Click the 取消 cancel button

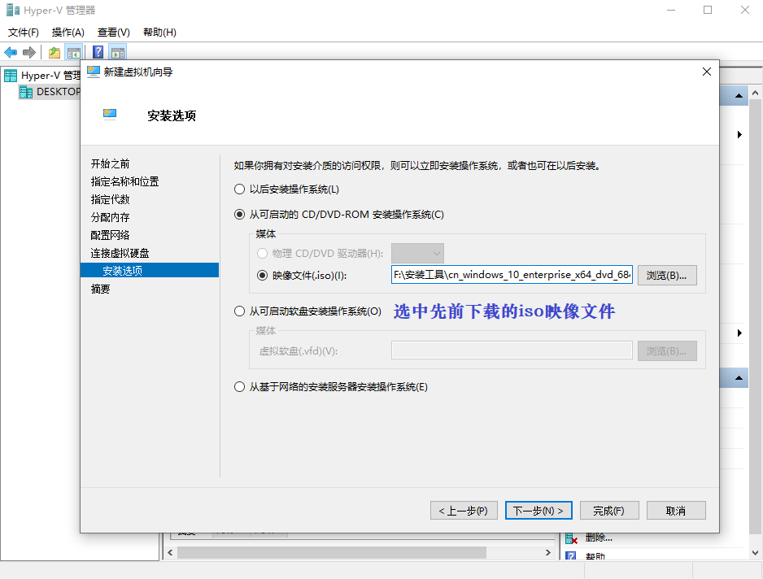[676, 511]
